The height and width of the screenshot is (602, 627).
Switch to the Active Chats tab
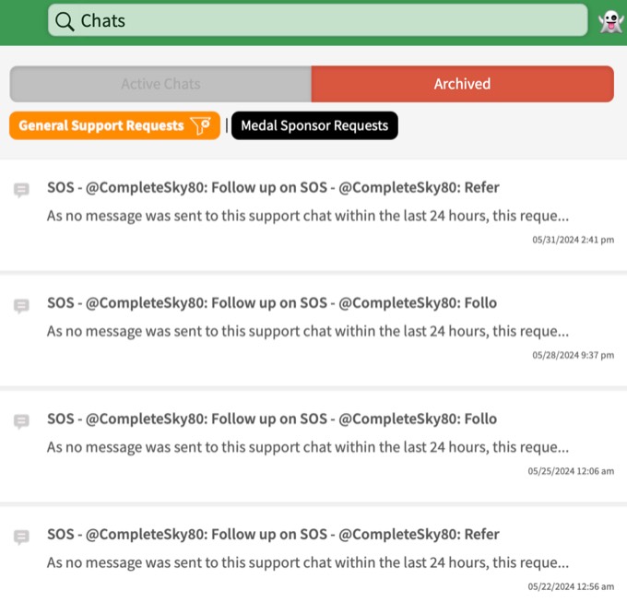pos(160,84)
